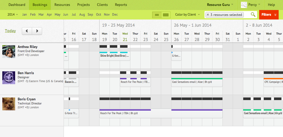Select Fri 30 day header
Viewport: 283px width, 137px height.
(x=218, y=37)
